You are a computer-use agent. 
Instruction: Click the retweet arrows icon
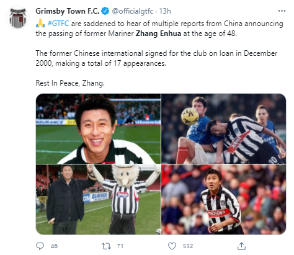106,246
